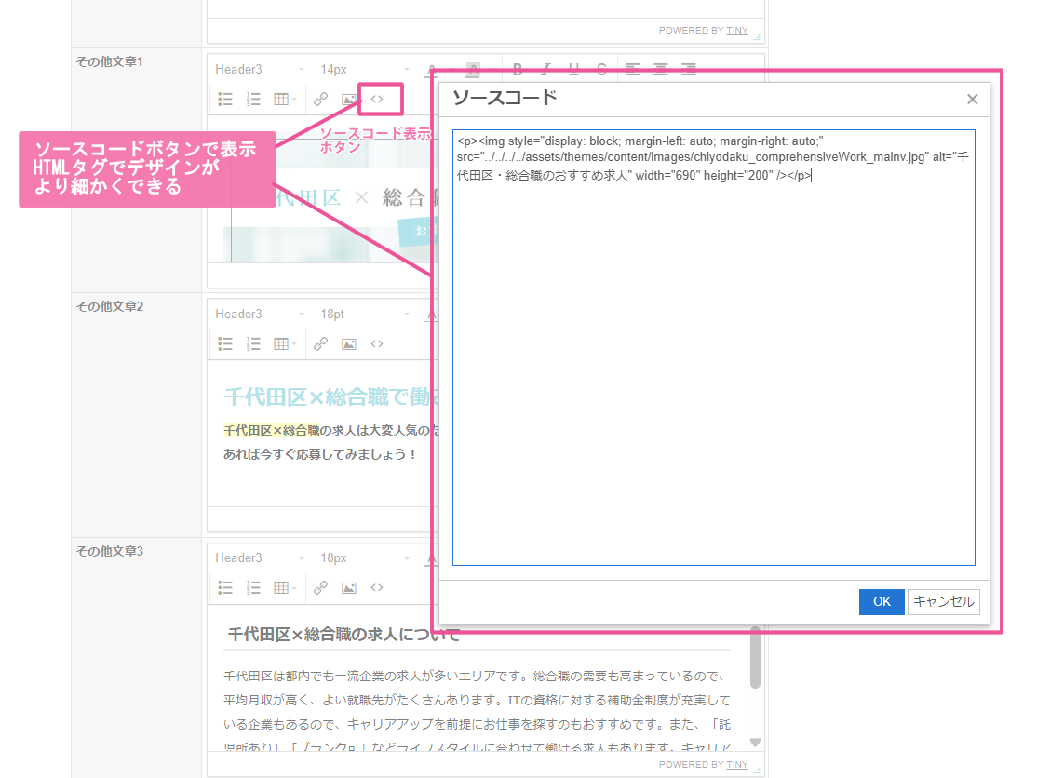Image resolution: width=1037 pixels, height=778 pixels.
Task: Expand Header3 format dropdown in その他文章1
Action: pos(260,69)
